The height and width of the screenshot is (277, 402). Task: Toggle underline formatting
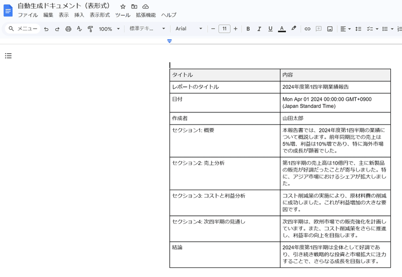click(x=270, y=29)
